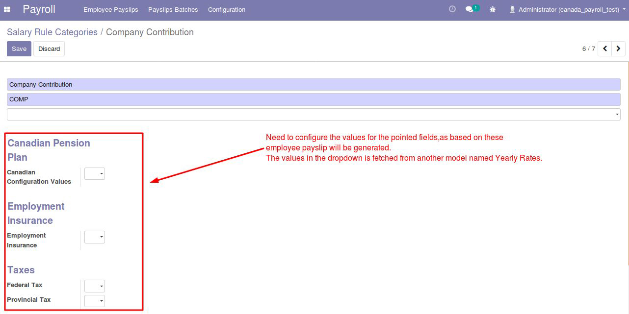The height and width of the screenshot is (314, 629).
Task: Open the Federal Tax dropdown
Action: (x=95, y=286)
